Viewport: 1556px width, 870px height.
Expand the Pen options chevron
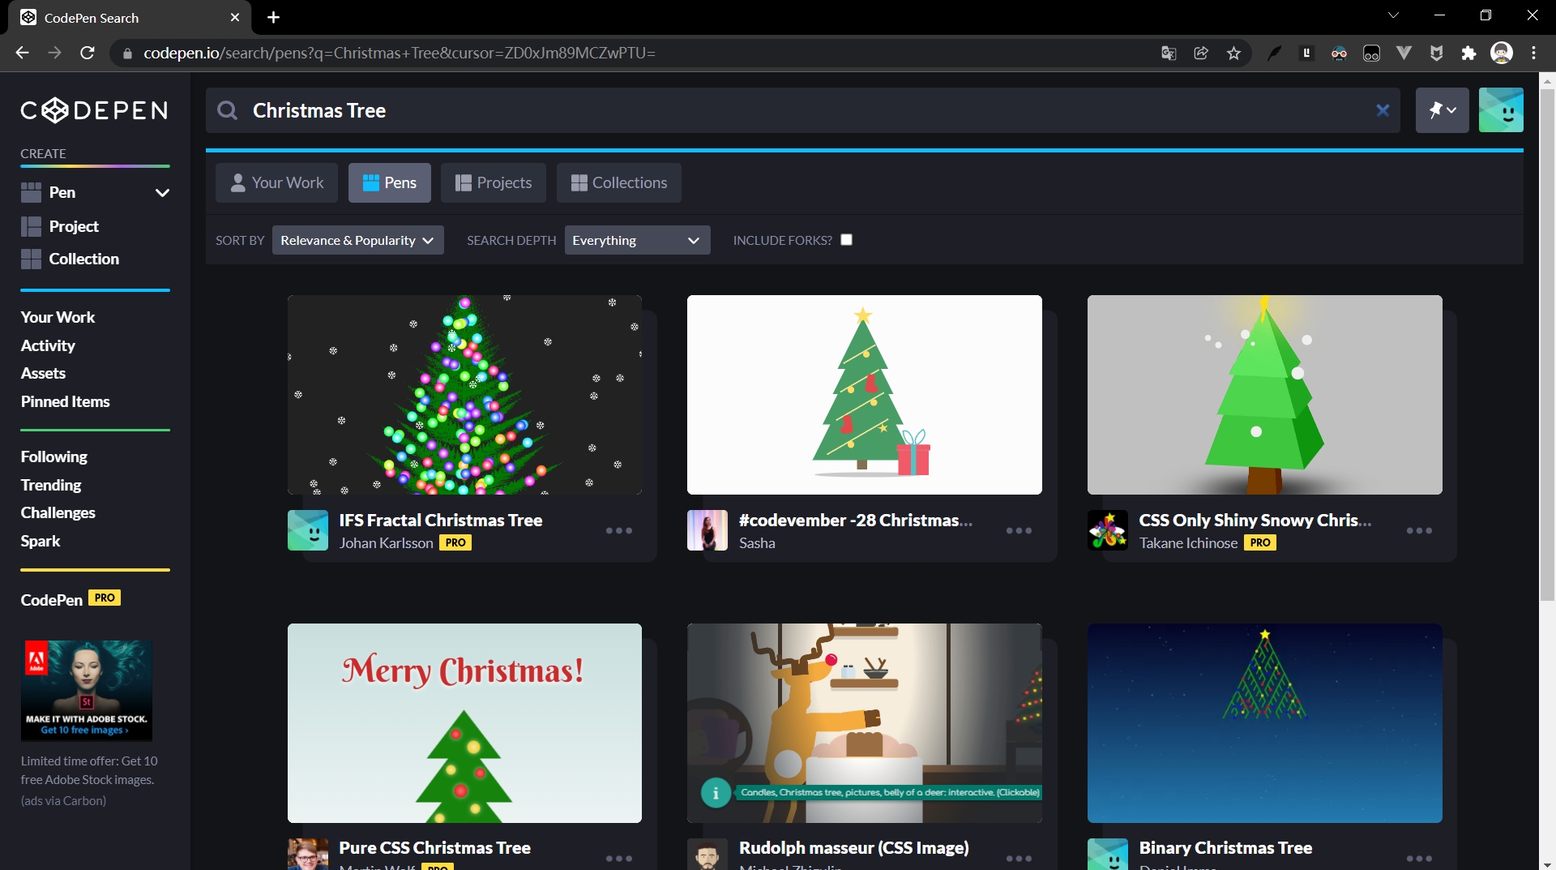(162, 192)
